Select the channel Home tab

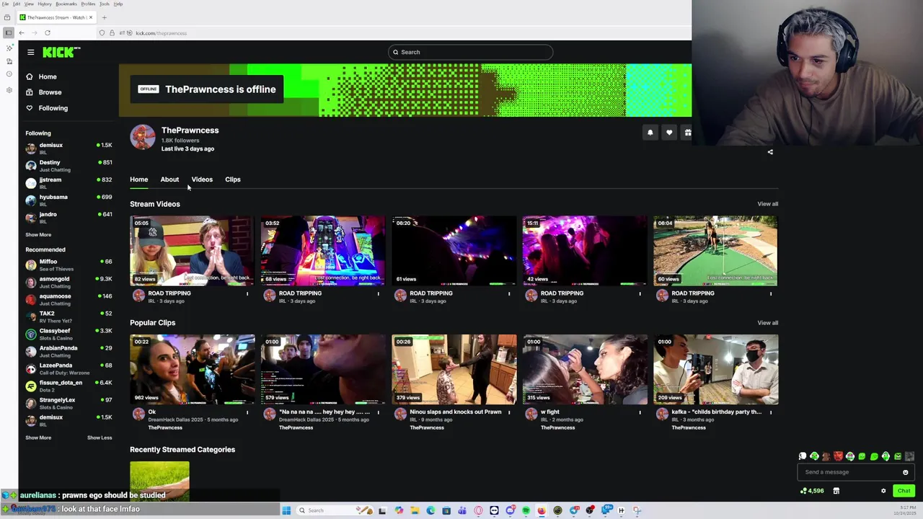tap(138, 179)
